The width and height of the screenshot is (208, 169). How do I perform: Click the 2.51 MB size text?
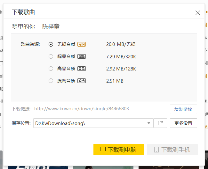tap(115, 81)
